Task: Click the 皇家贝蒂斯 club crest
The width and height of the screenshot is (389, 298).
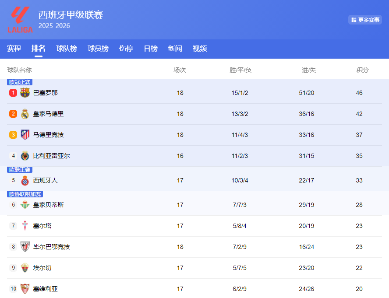Action: 25,205
